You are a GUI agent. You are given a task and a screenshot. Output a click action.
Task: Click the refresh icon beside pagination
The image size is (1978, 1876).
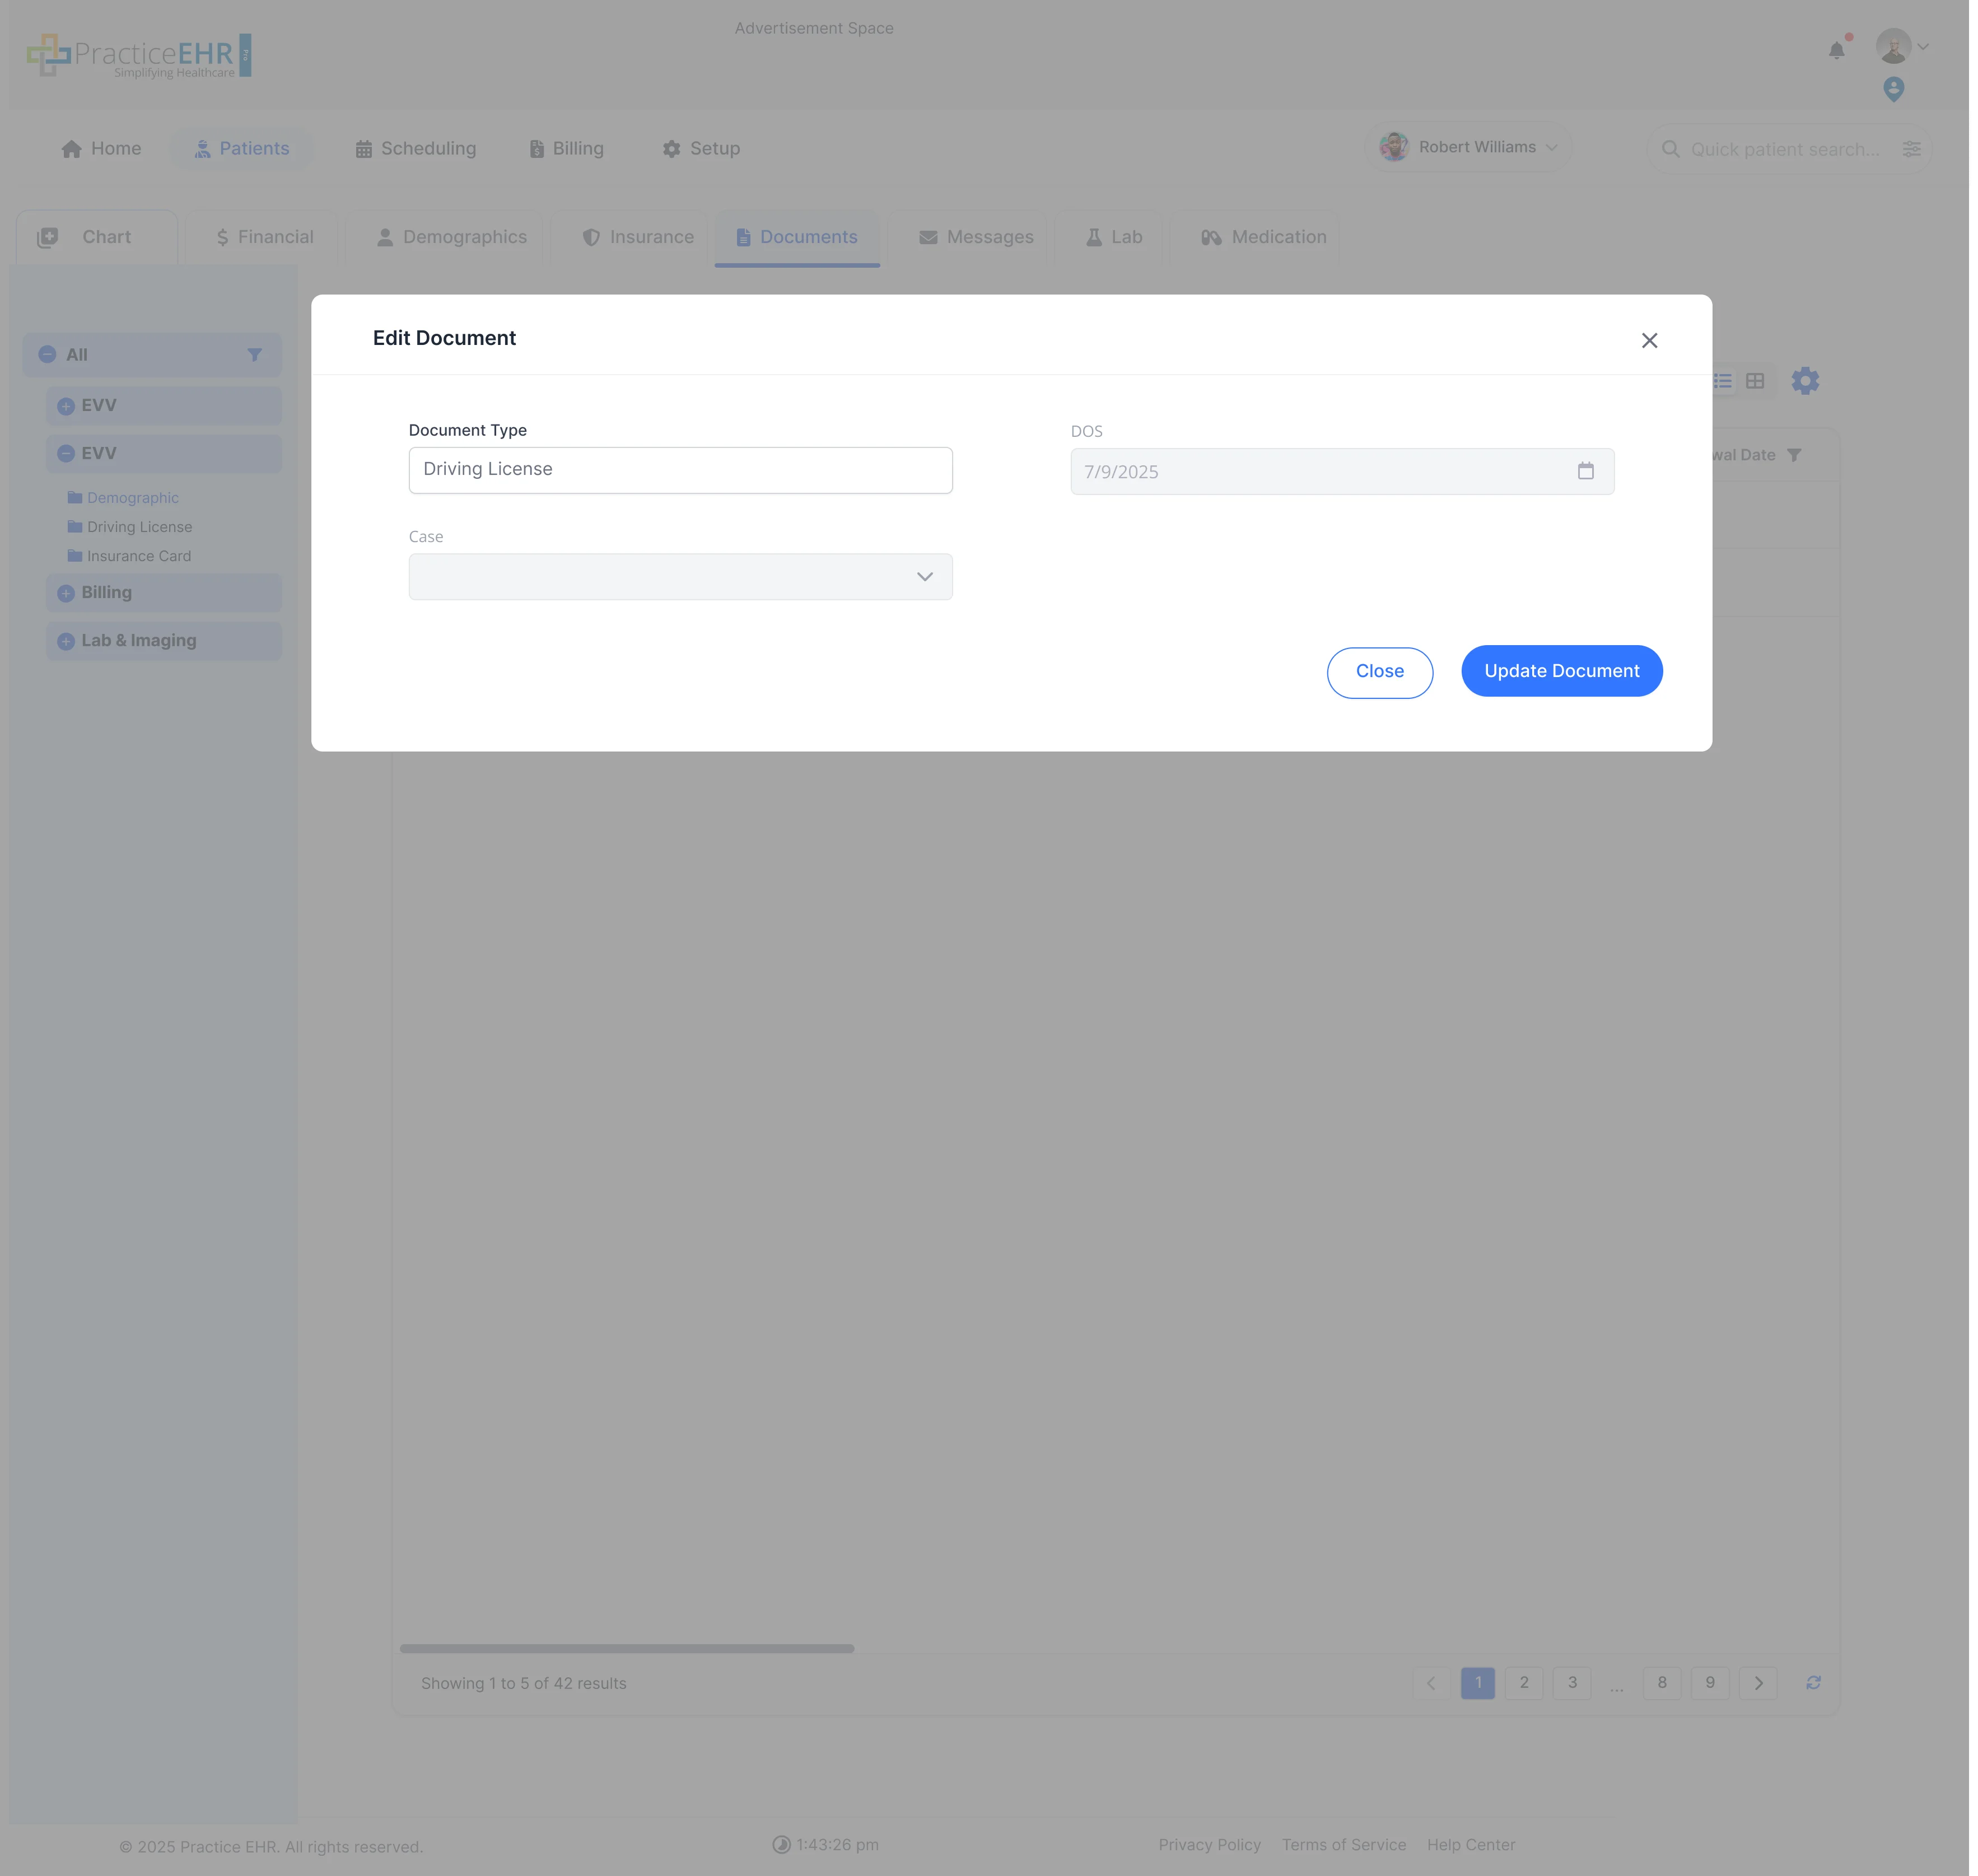[x=1813, y=1683]
